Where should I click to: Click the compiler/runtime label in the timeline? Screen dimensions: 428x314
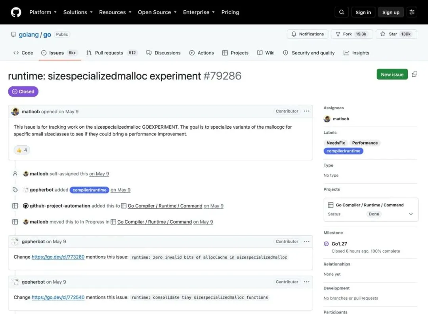pos(89,190)
